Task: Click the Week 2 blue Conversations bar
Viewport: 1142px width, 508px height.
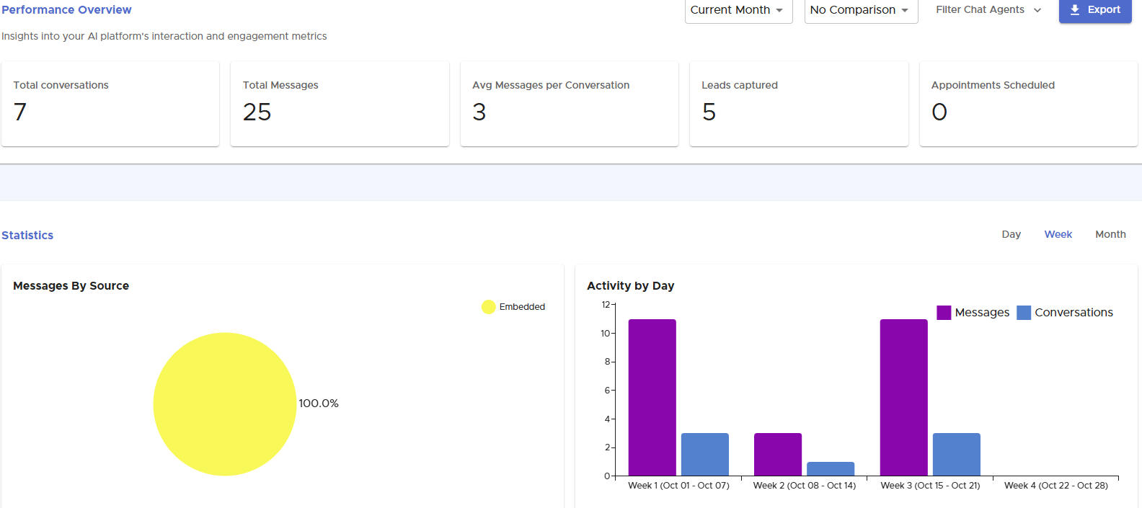Action: [830, 468]
